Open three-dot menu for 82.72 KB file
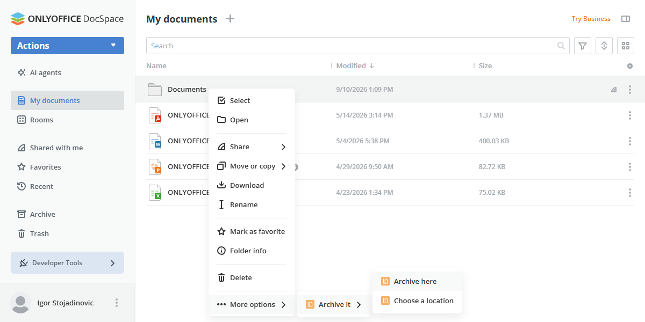This screenshot has height=322, width=645. coord(630,167)
